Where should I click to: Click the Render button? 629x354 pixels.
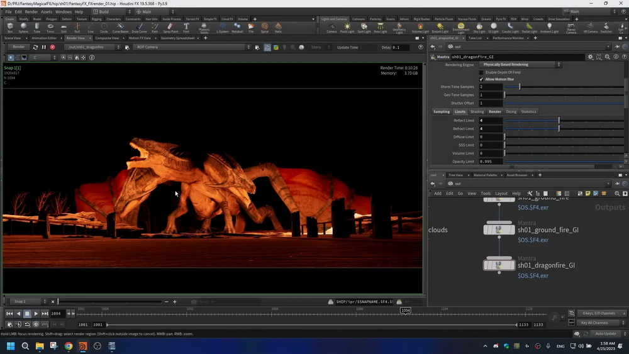[18, 47]
